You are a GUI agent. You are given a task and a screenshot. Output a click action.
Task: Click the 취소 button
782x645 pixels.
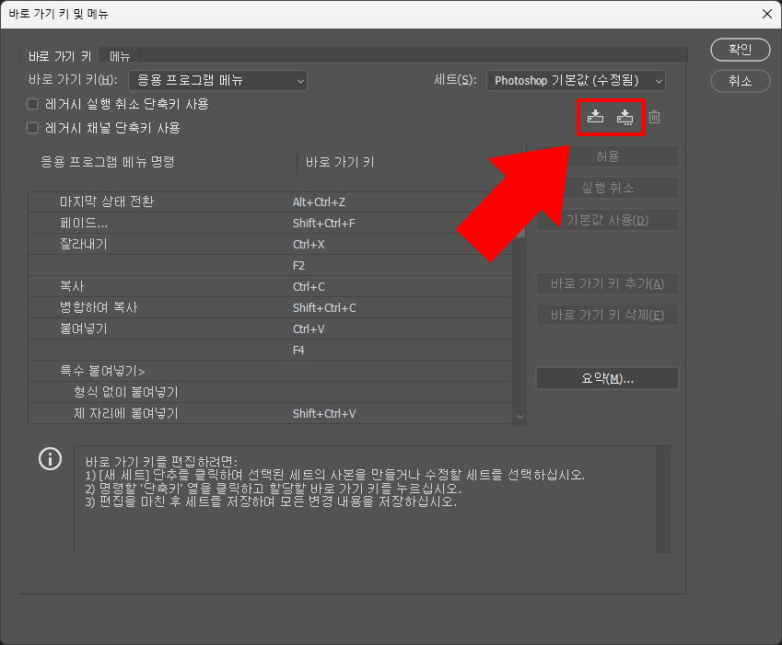tap(740, 81)
